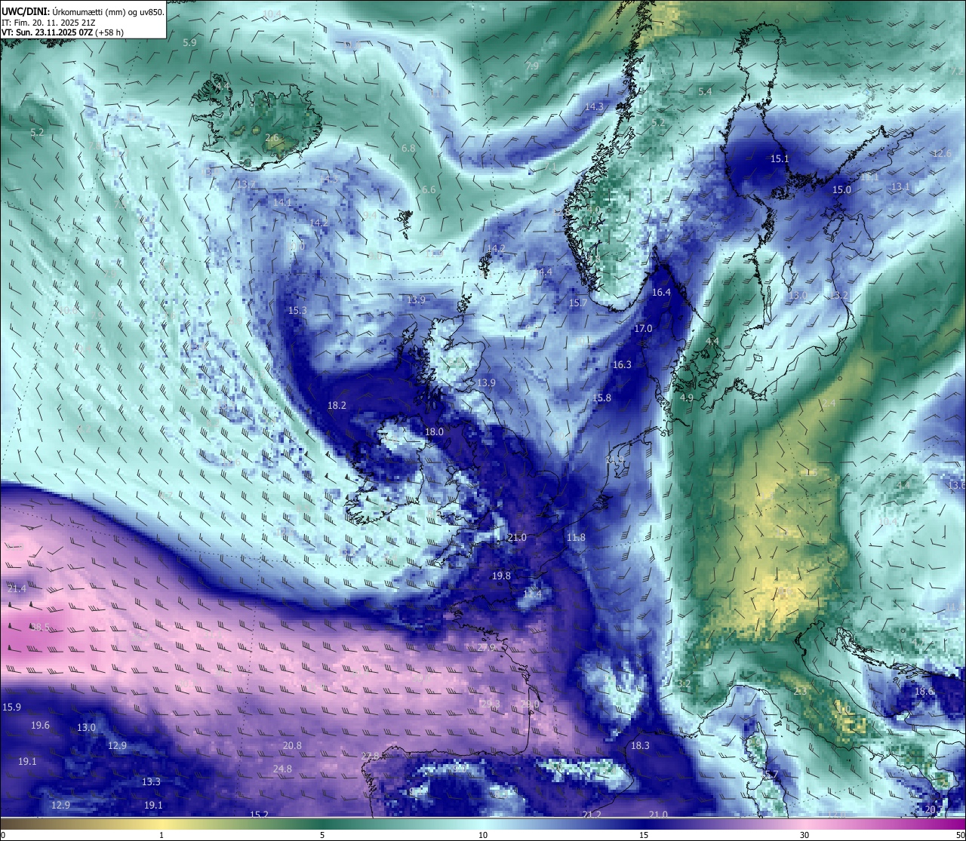Click the 16.4 value off southern Norway
This screenshot has width=966, height=841.
(661, 292)
